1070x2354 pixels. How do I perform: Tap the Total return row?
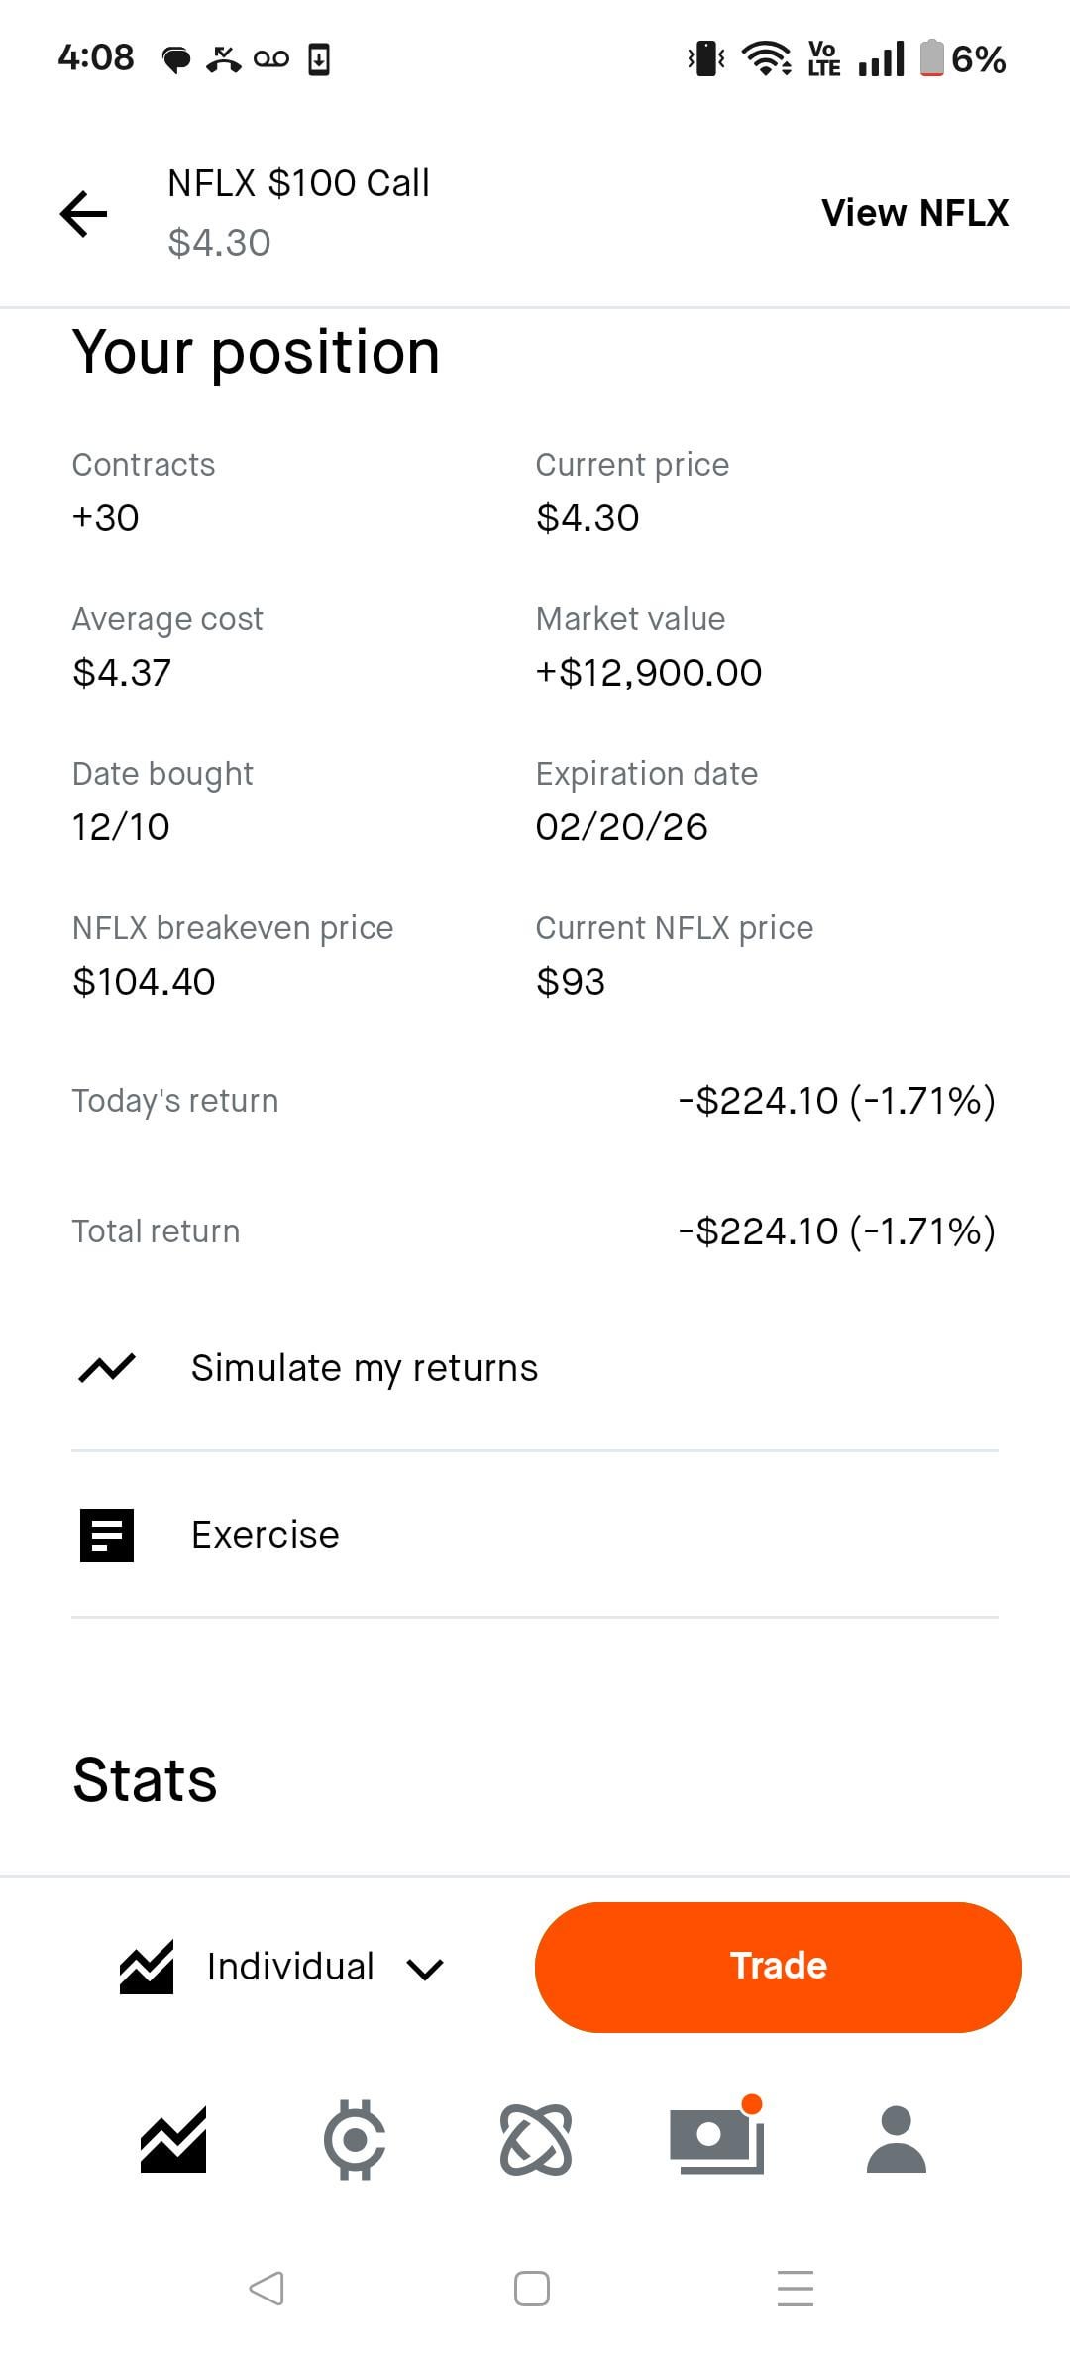pos(535,1231)
